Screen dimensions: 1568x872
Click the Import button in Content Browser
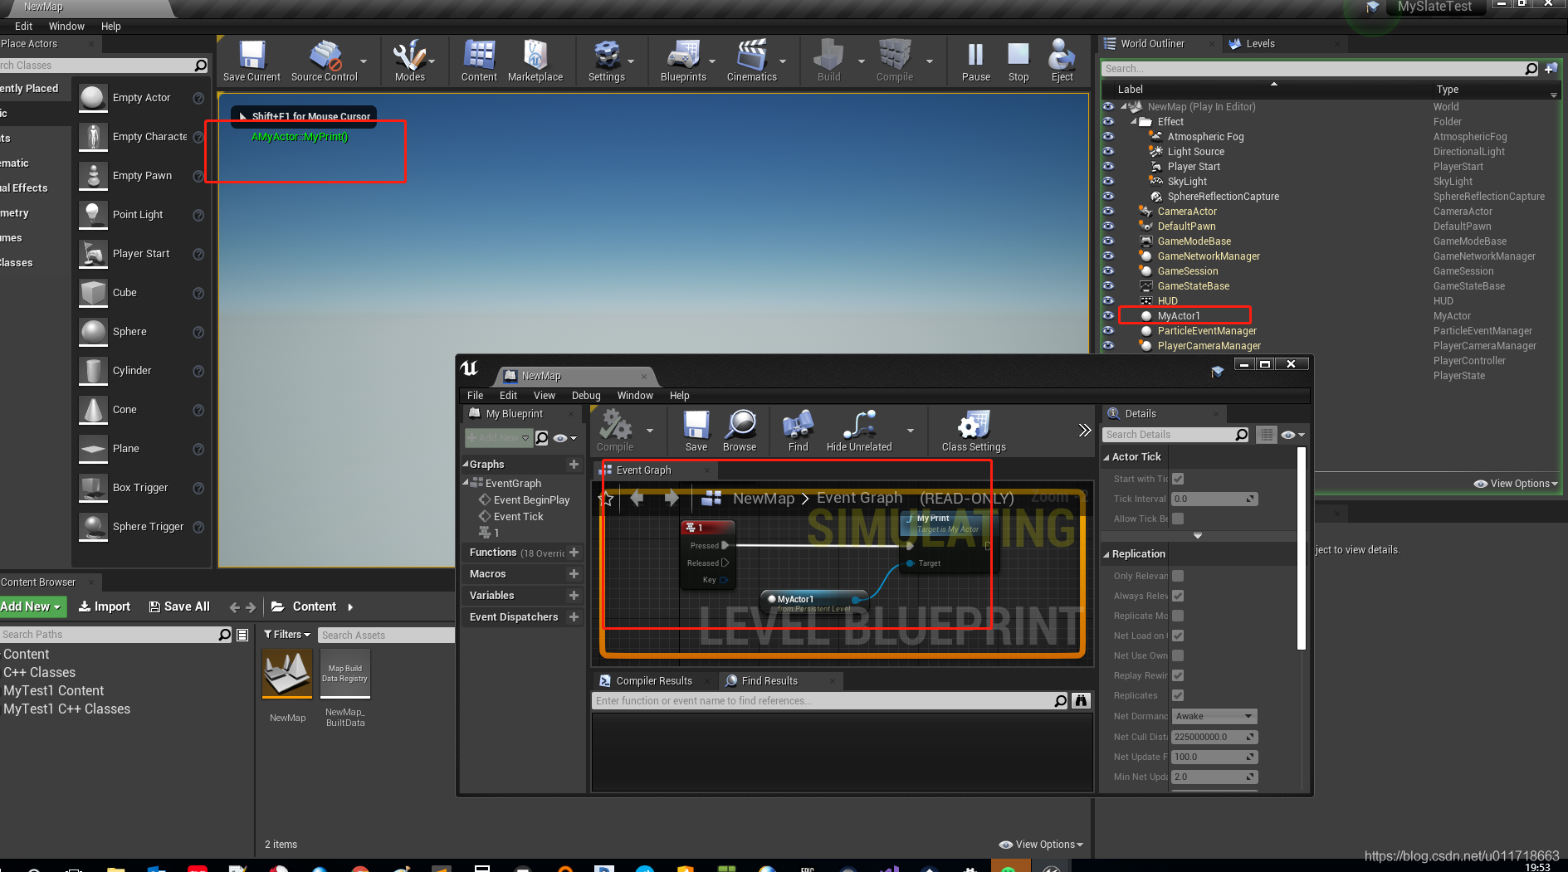click(105, 607)
